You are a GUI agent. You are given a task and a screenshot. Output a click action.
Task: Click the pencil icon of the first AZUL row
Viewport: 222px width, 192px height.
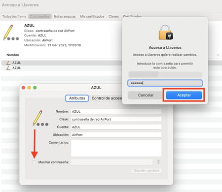tap(8, 63)
